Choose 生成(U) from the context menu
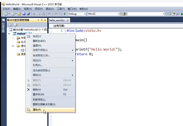 click(x=50, y=36)
